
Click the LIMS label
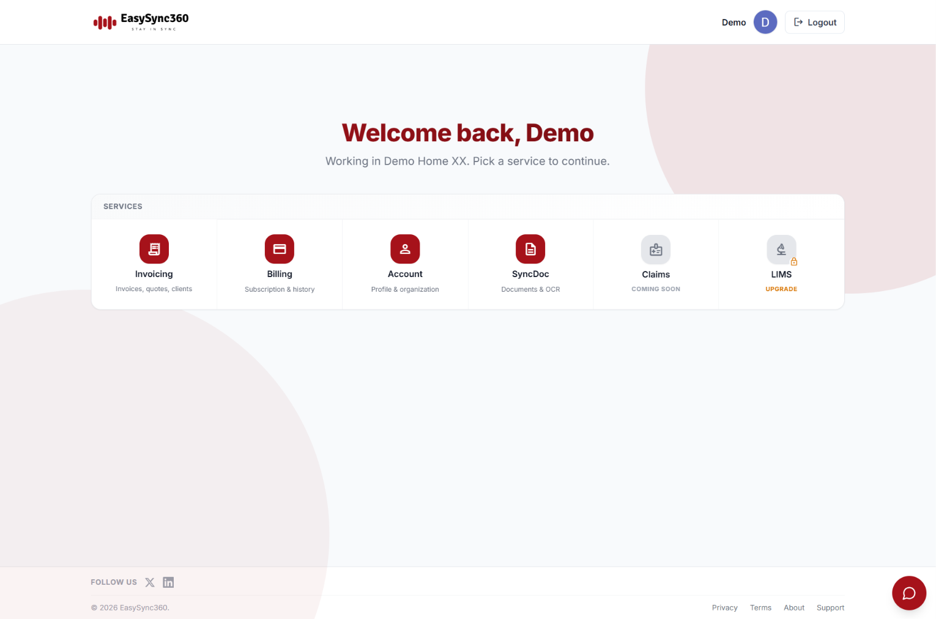(x=781, y=275)
